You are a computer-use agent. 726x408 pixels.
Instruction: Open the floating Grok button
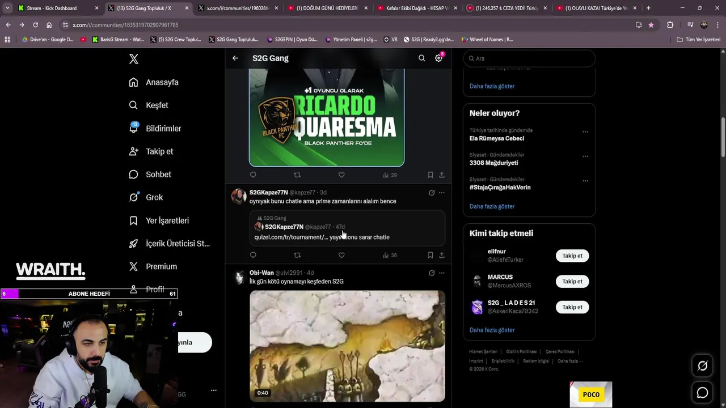pyautogui.click(x=702, y=366)
